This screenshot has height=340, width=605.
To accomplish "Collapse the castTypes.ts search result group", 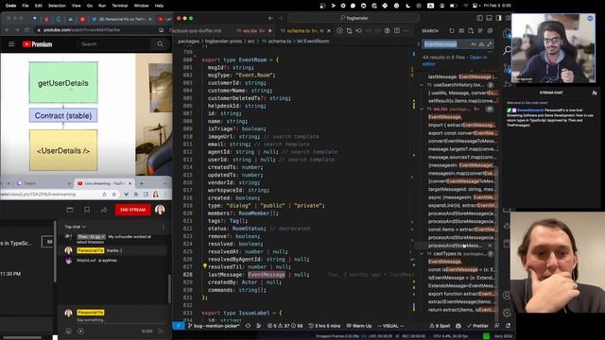I will point(422,254).
